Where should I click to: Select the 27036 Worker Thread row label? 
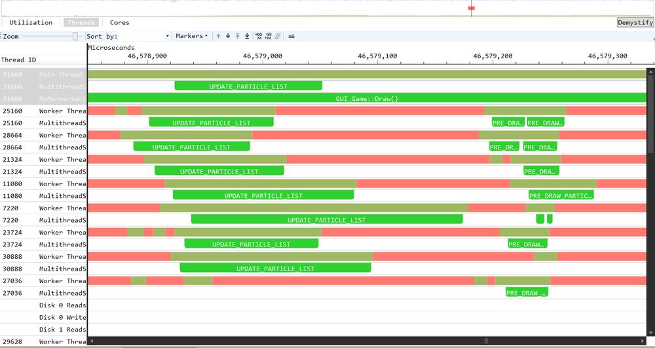point(43,280)
